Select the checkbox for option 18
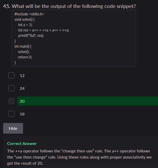 pyautogui.click(x=11, y=114)
